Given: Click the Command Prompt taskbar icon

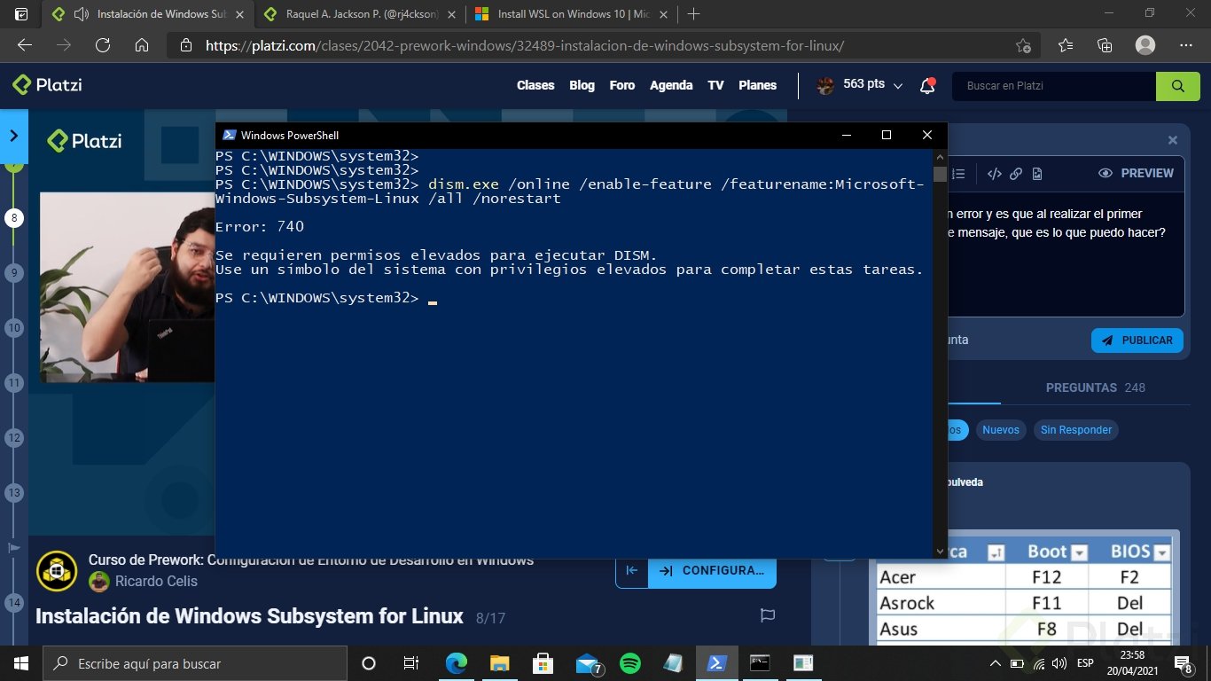Looking at the screenshot, I should click(760, 663).
